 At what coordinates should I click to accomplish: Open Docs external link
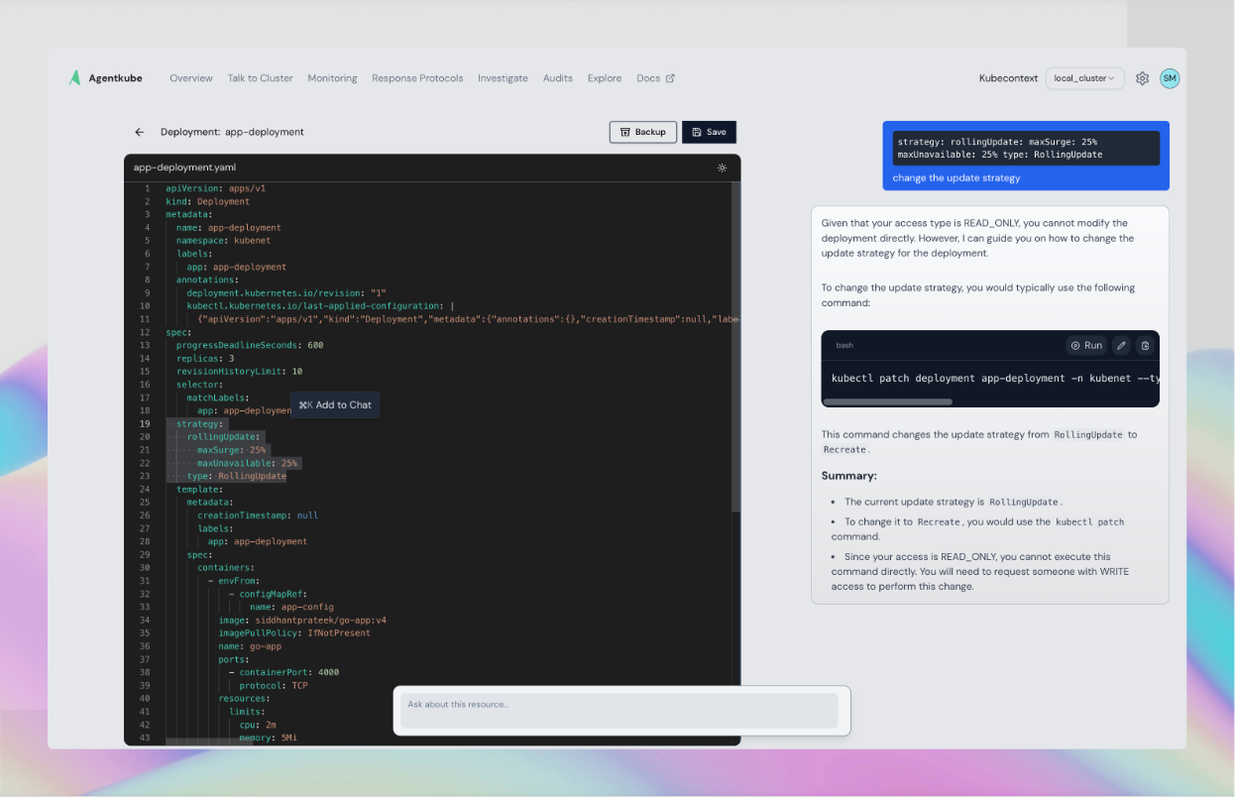[x=655, y=78]
